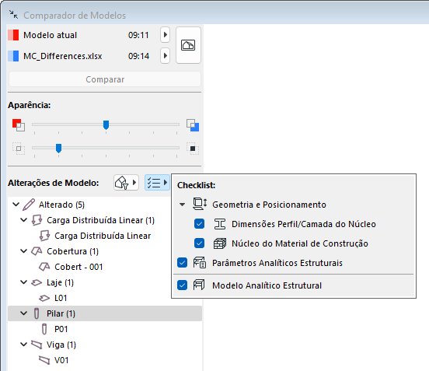Open the checklist dropdown button

157,182
